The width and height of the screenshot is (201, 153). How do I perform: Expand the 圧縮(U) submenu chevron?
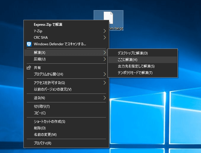(x=105, y=59)
